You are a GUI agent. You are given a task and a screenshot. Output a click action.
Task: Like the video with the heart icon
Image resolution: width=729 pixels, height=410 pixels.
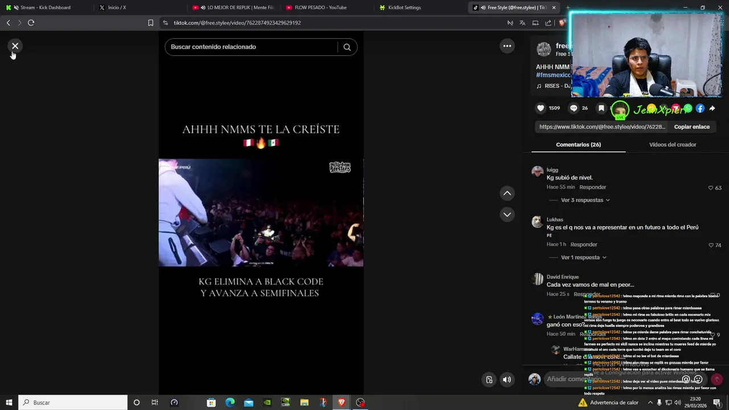pyautogui.click(x=540, y=108)
